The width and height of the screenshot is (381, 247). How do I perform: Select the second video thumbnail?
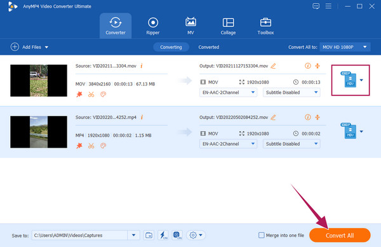pyautogui.click(x=39, y=132)
